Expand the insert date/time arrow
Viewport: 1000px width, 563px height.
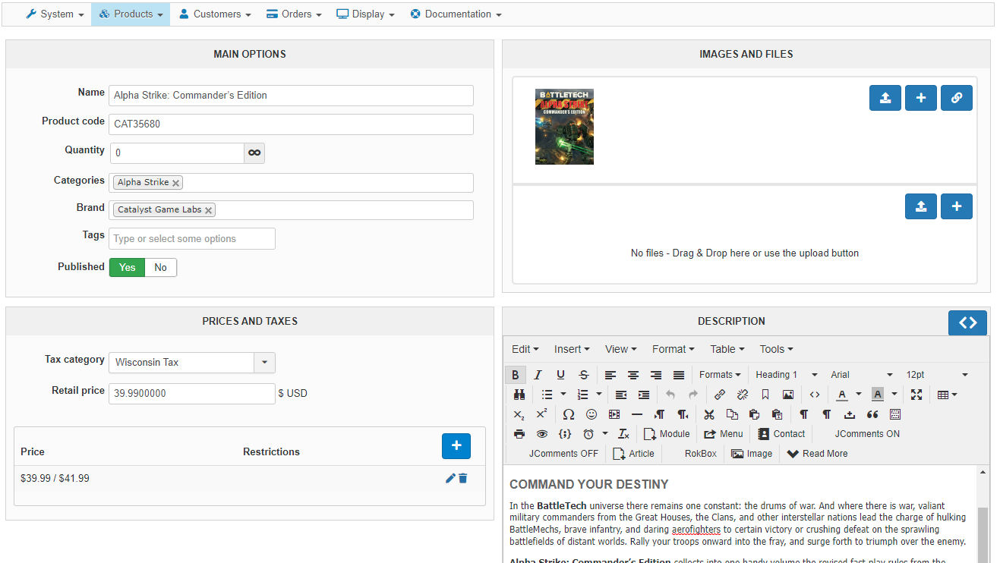[605, 434]
